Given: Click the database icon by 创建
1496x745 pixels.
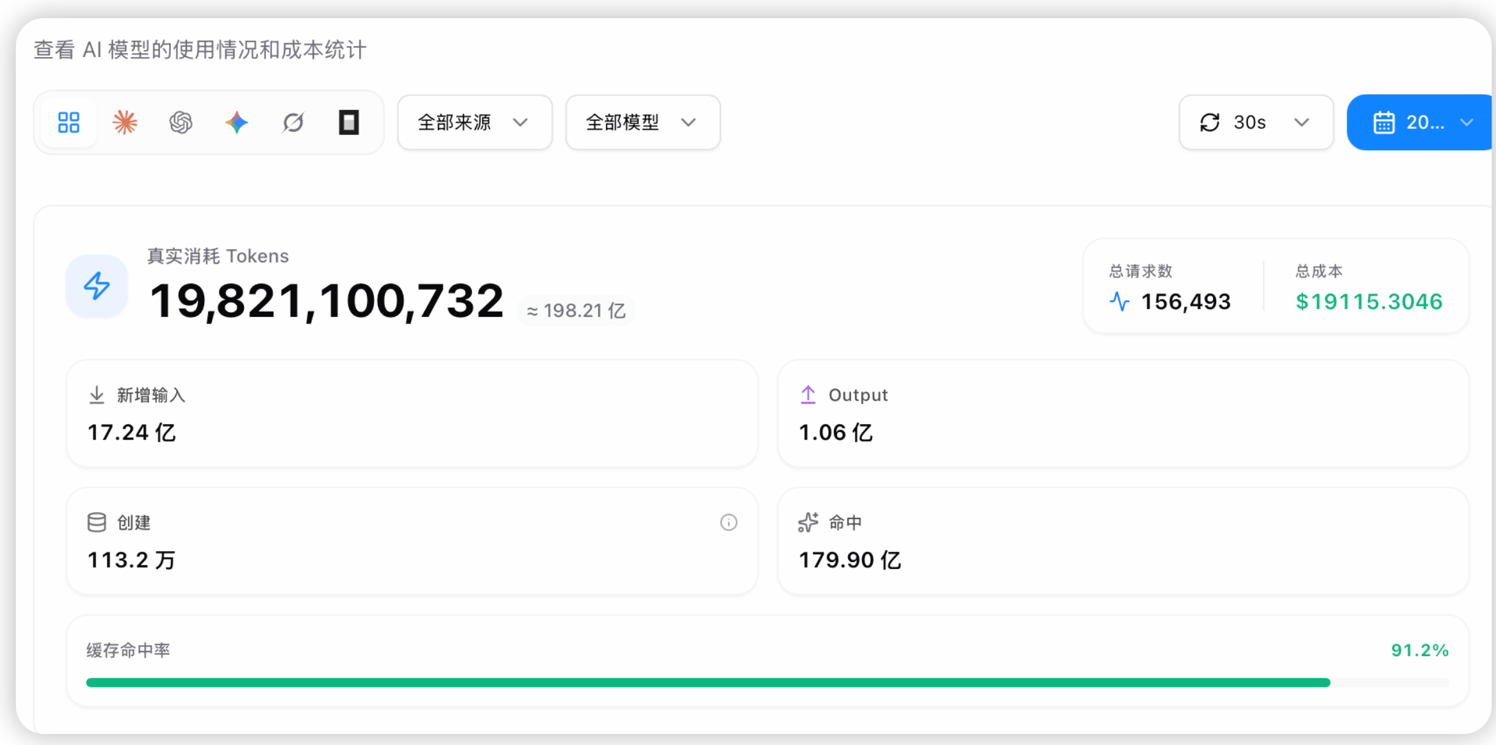Looking at the screenshot, I should click(x=97, y=522).
